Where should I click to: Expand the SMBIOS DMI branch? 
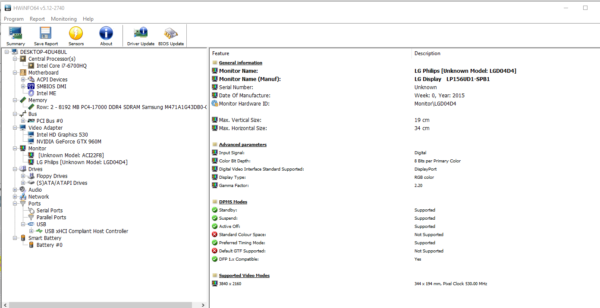pos(23,86)
